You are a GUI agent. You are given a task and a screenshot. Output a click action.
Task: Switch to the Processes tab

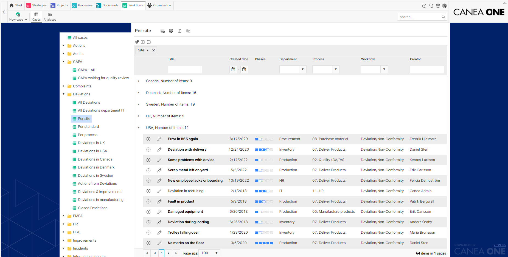click(82, 5)
